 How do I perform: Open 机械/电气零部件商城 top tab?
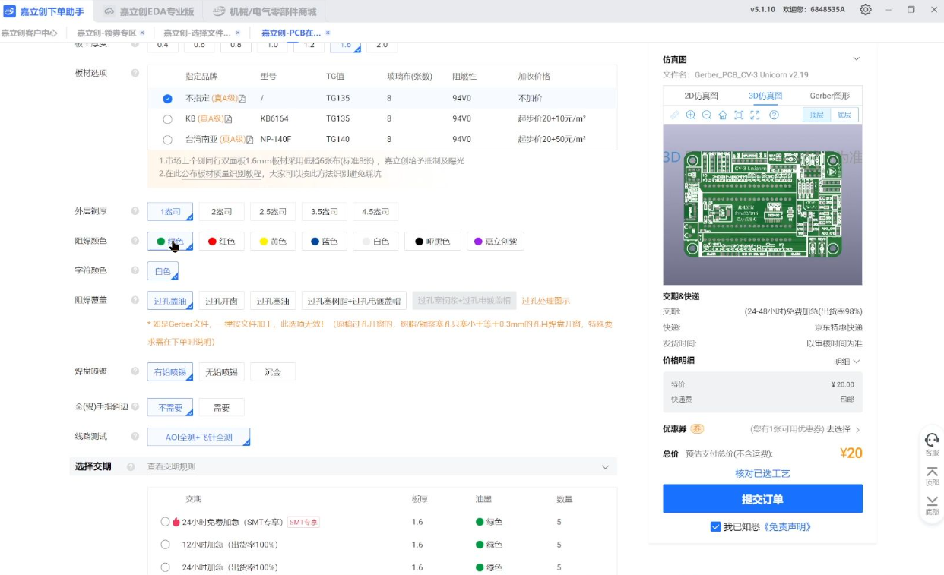[265, 11]
